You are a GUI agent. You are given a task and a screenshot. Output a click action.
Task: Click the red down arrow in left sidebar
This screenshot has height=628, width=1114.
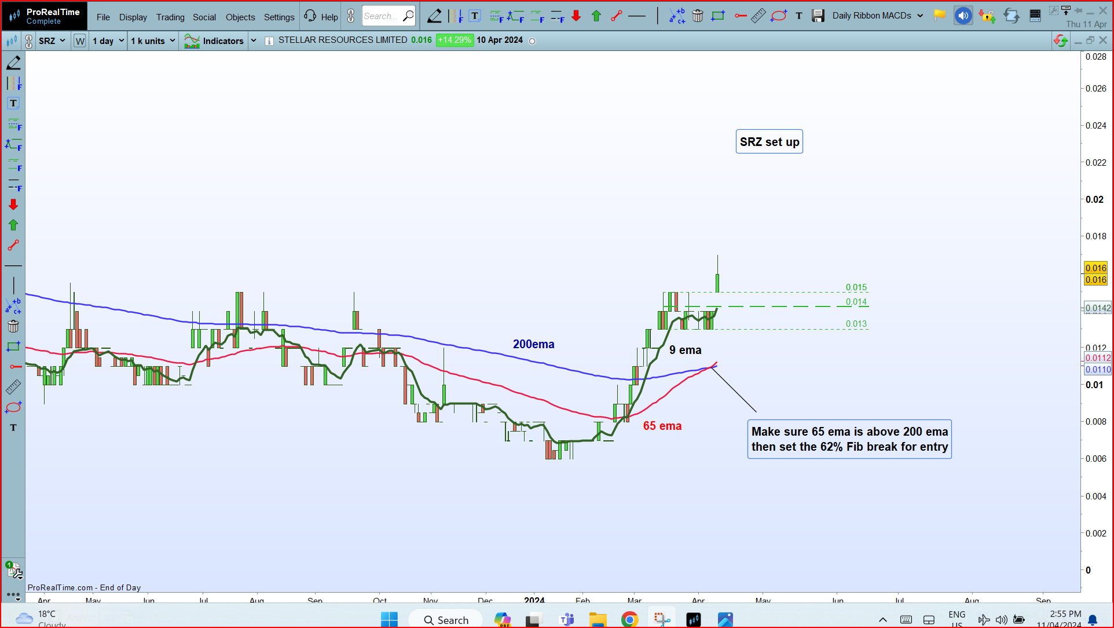click(x=13, y=205)
